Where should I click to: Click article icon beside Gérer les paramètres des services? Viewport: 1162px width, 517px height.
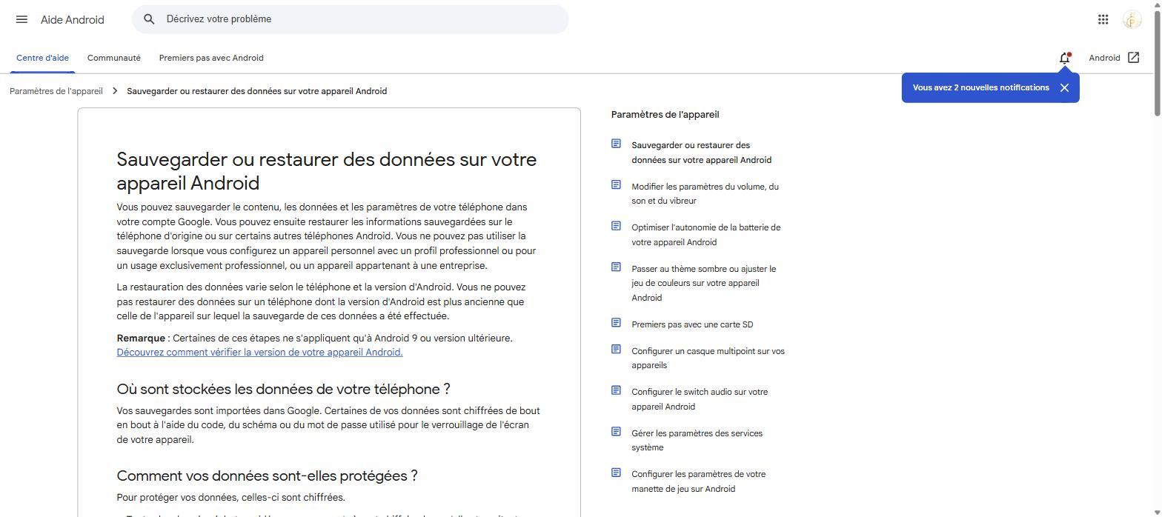click(x=616, y=431)
